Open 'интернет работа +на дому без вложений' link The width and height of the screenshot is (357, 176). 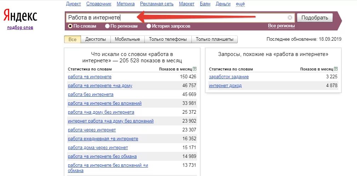[x=111, y=121]
